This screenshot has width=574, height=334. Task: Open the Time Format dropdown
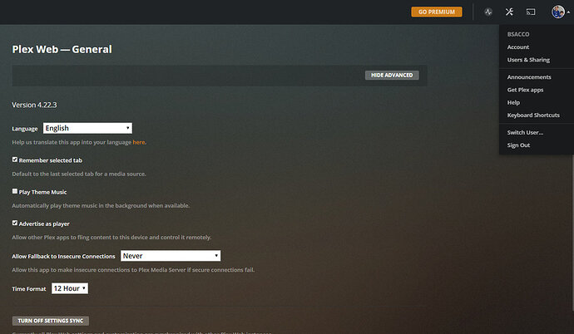click(x=70, y=288)
